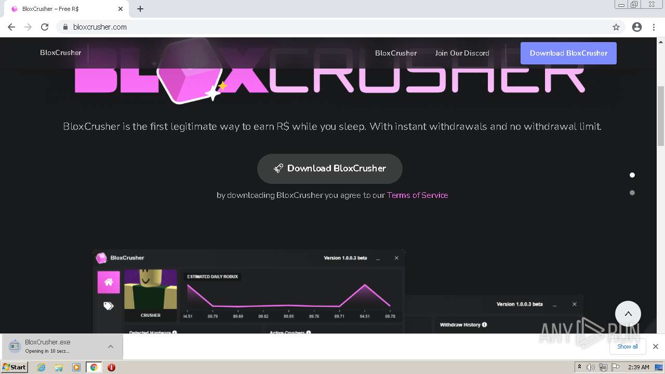Screen dimensions: 665x374
Task: Select the first section dot indicator
Action: (x=632, y=175)
